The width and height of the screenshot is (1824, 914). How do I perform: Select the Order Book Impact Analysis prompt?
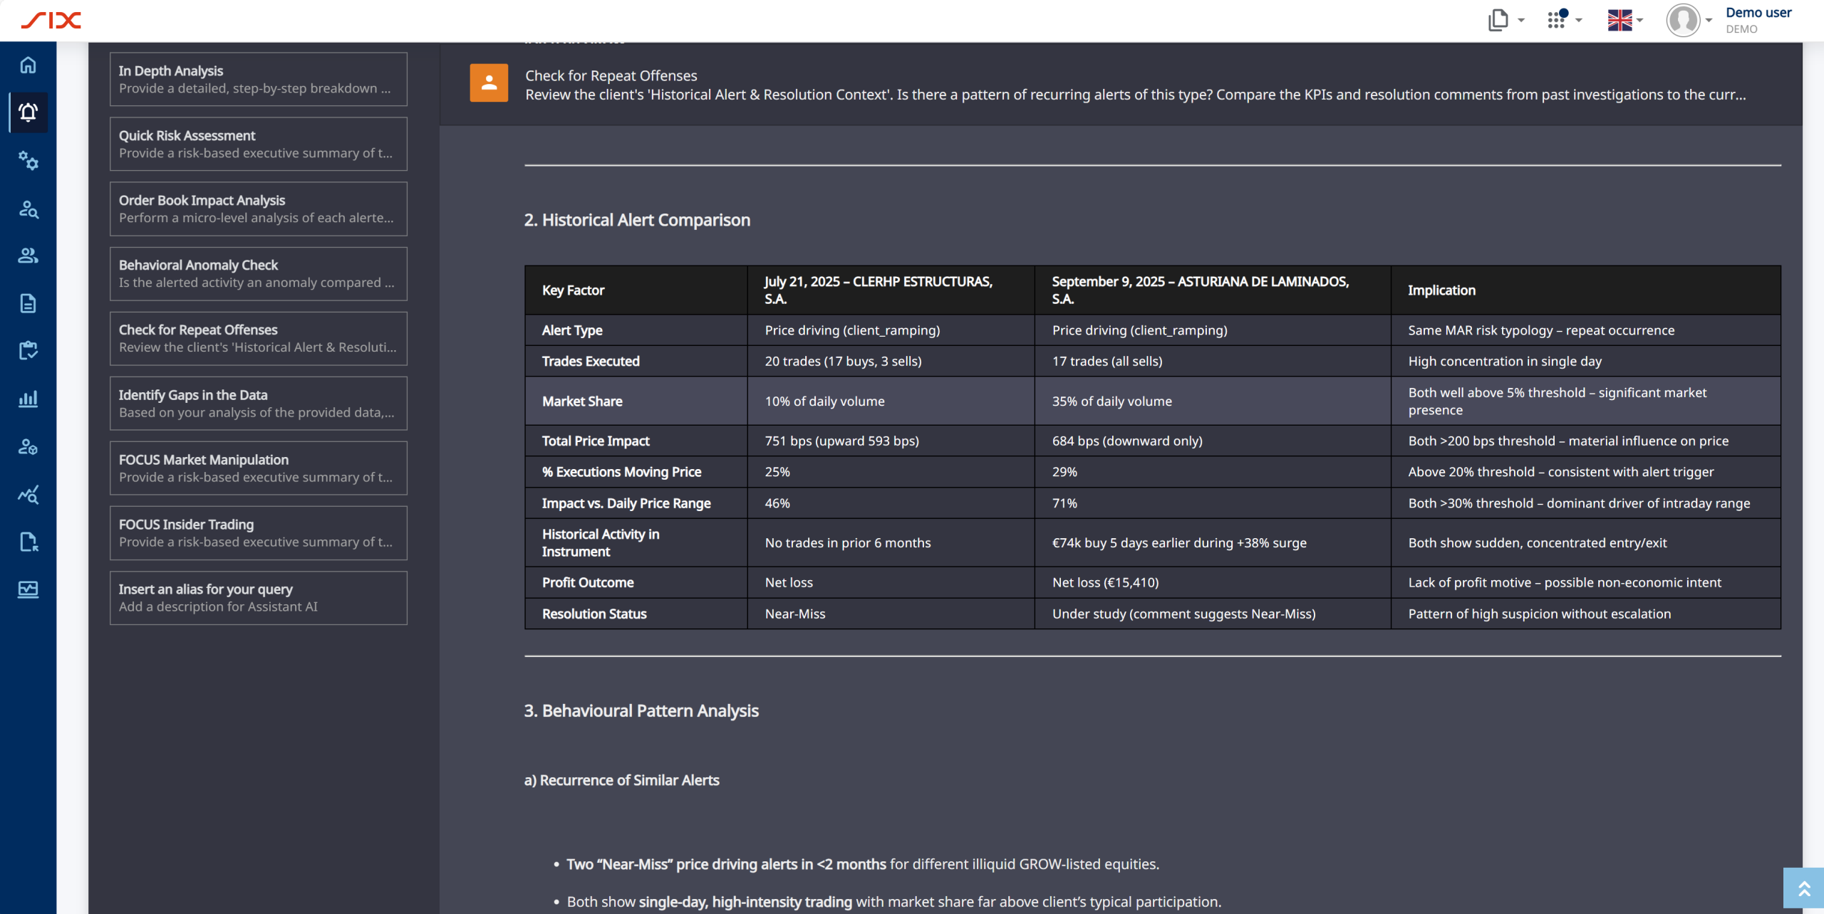(x=258, y=209)
